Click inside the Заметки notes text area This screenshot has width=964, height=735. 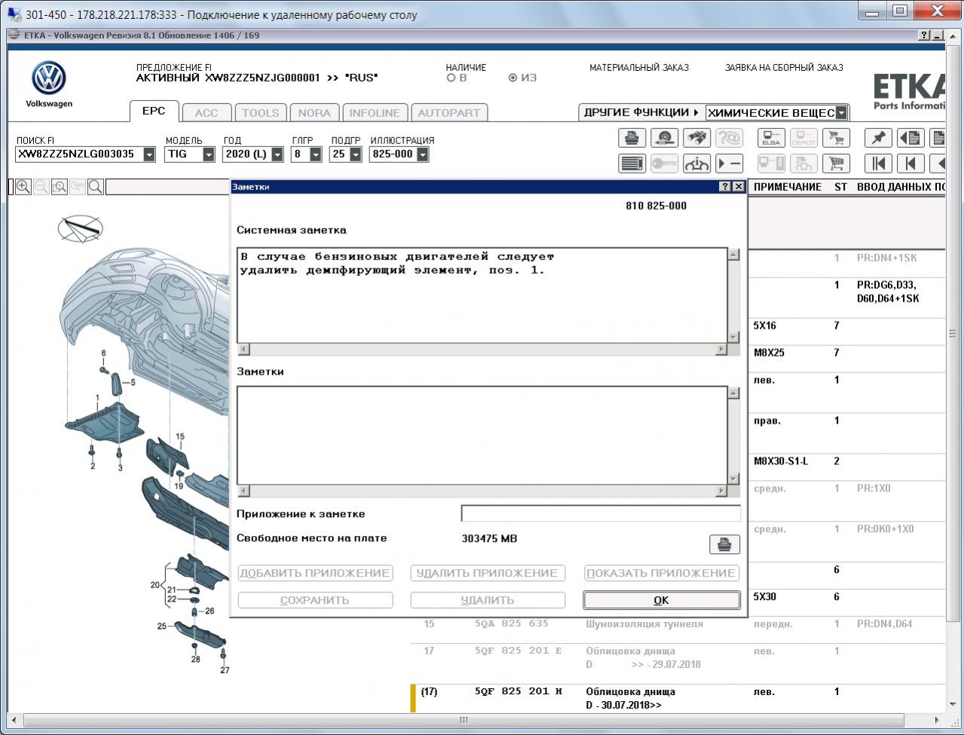point(482,436)
